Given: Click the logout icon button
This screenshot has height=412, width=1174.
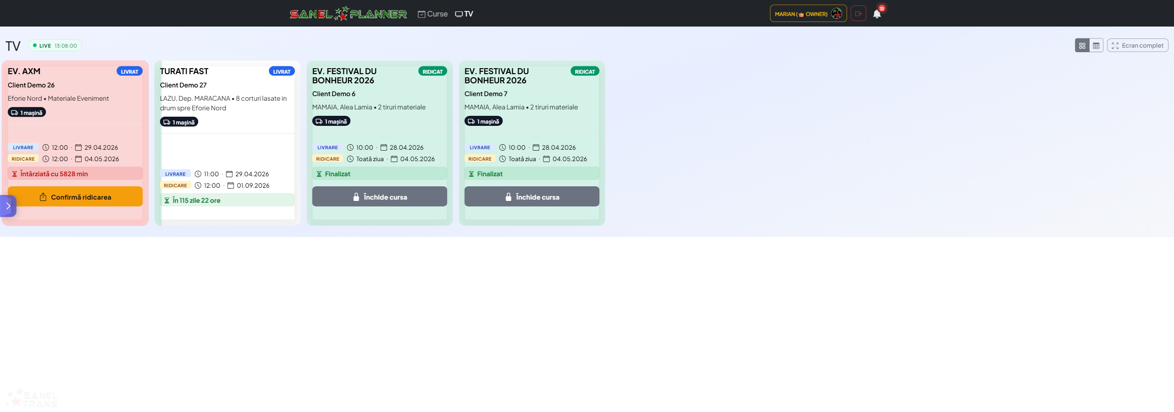Looking at the screenshot, I should [x=858, y=14].
